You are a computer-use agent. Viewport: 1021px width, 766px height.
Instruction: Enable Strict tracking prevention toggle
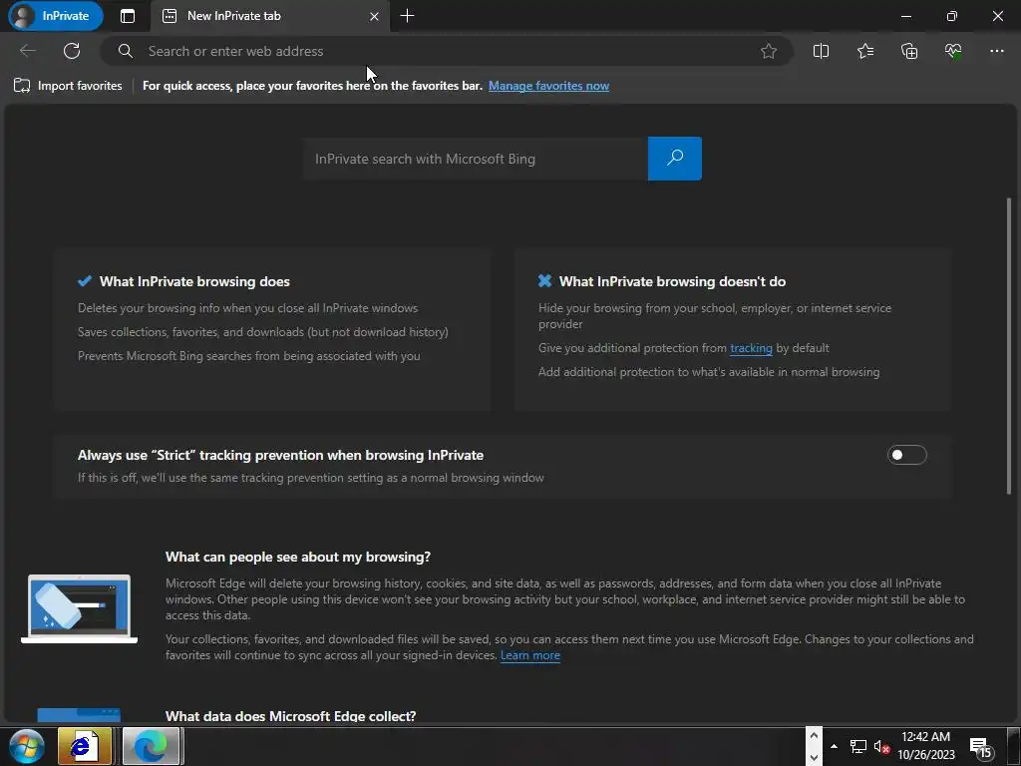(906, 455)
